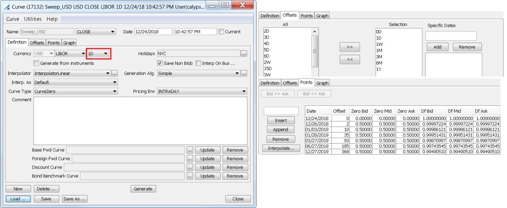Screen dimensions: 507x208
Task: Click the Interpolate... button
Action: coord(281,149)
